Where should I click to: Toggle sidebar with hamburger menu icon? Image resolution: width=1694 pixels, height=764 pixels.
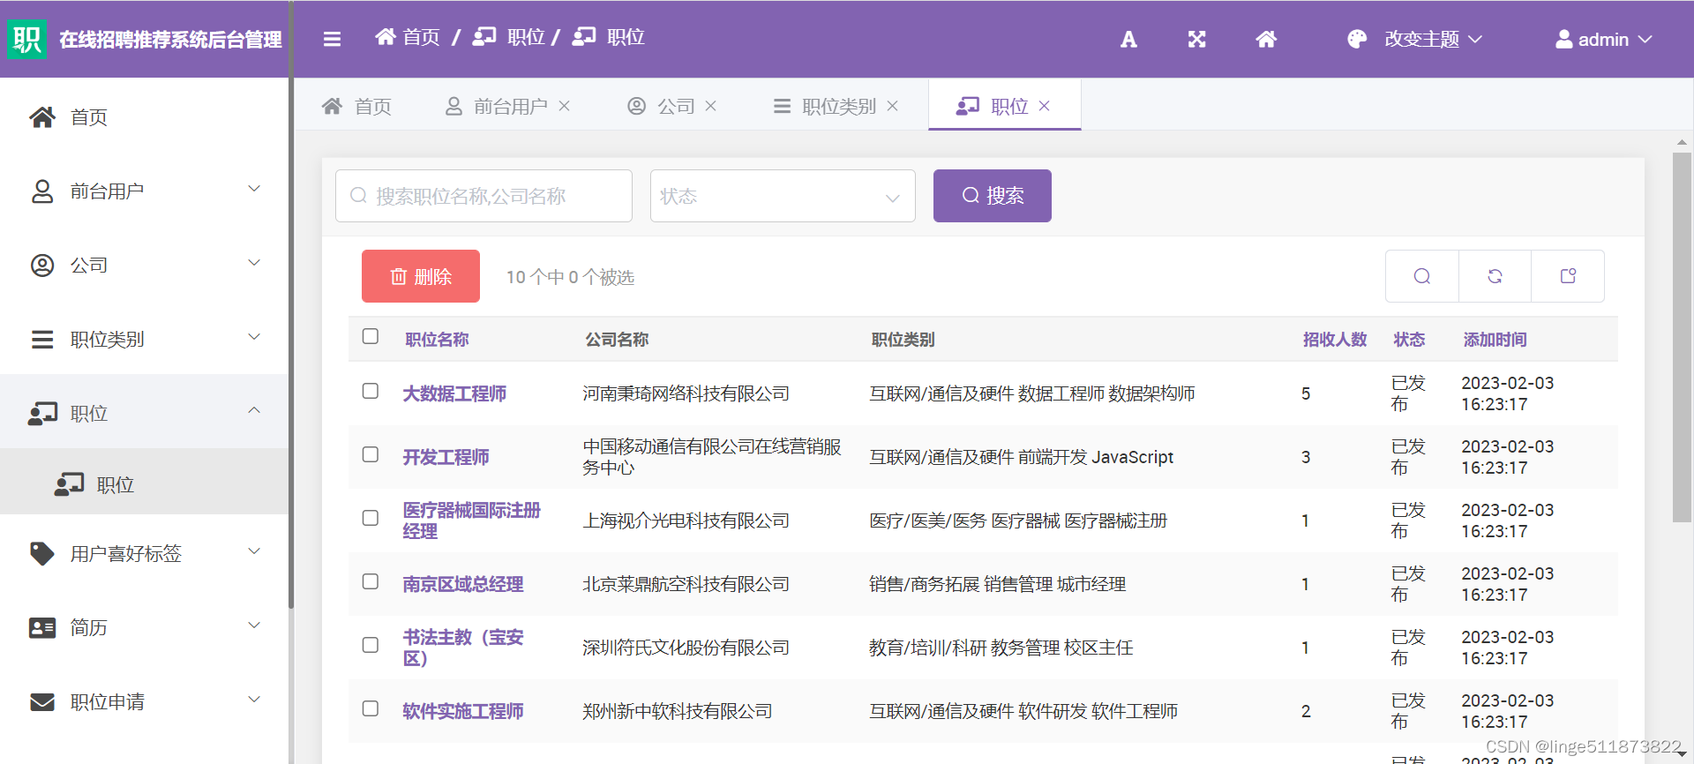[332, 39]
